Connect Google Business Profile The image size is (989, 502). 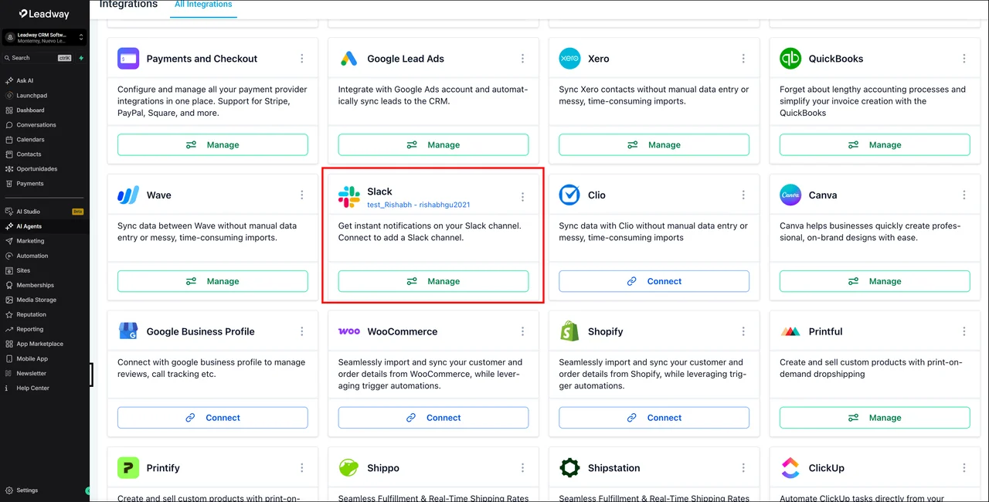tap(212, 418)
